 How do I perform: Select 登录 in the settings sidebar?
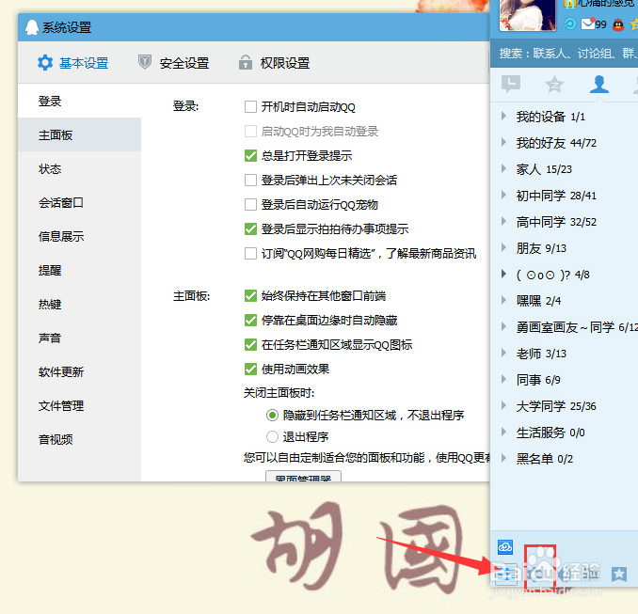click(79, 102)
